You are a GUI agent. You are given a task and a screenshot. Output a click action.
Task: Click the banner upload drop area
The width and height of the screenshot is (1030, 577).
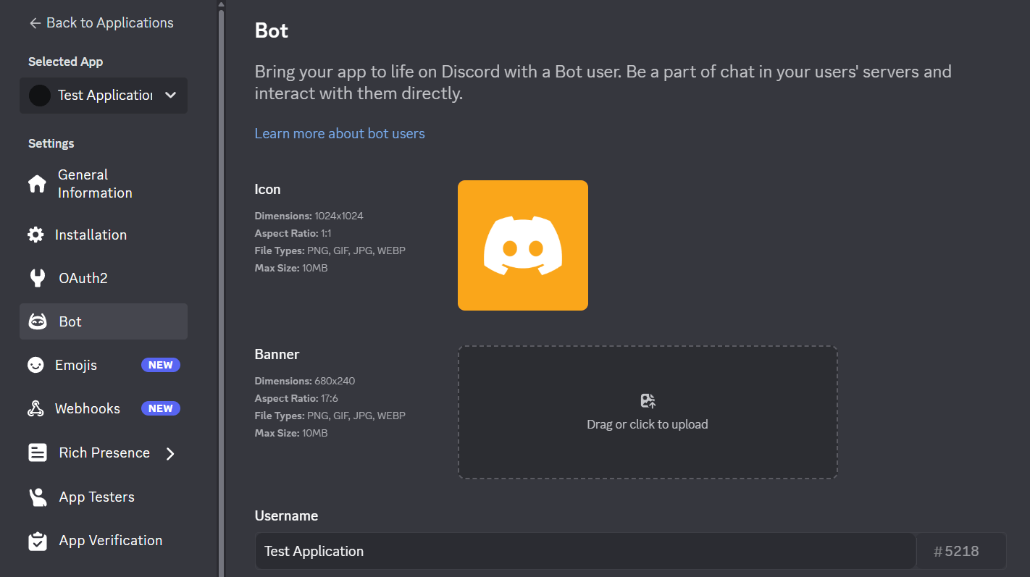(648, 412)
